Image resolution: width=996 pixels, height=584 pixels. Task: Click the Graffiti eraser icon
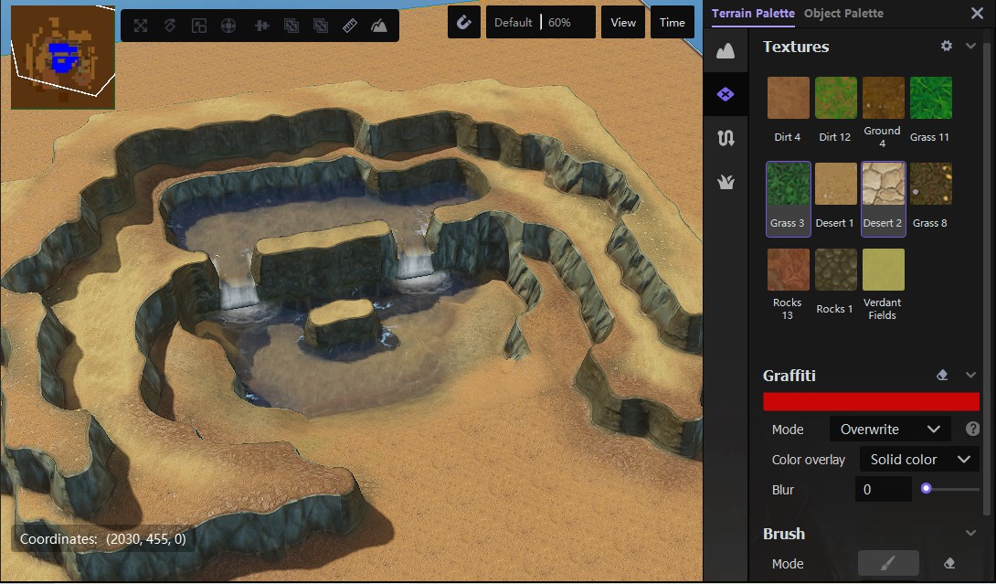tap(943, 375)
